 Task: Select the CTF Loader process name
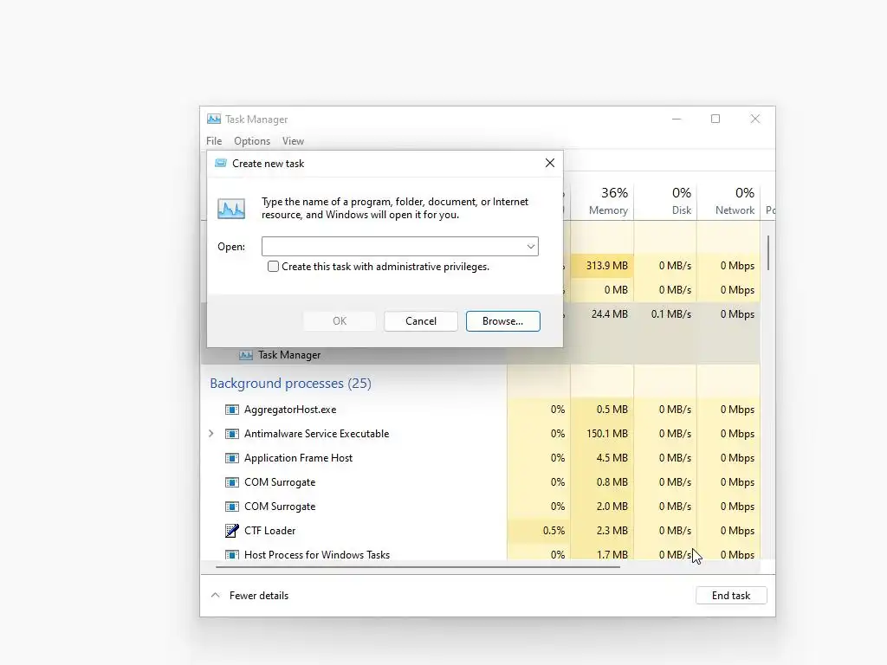click(270, 531)
